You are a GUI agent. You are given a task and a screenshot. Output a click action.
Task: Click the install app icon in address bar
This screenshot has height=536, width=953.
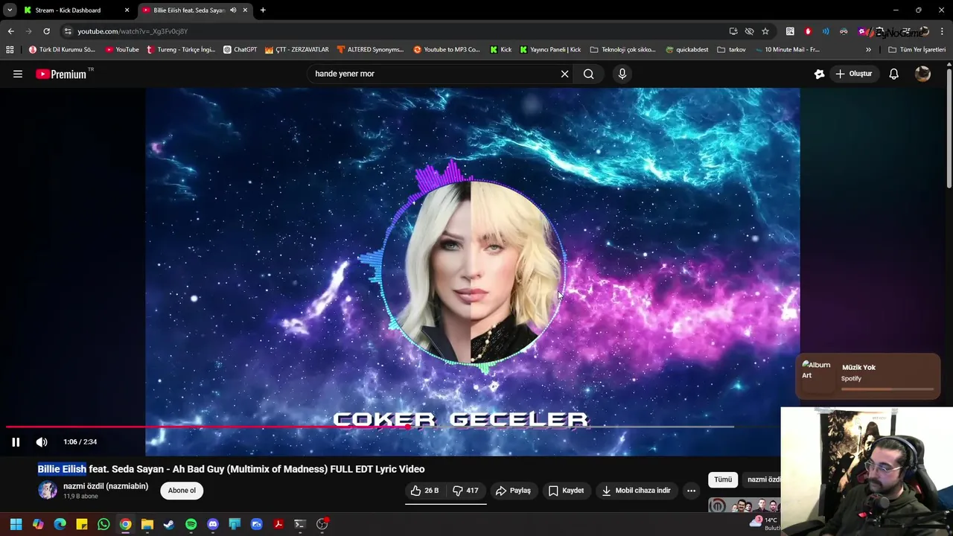click(x=733, y=31)
